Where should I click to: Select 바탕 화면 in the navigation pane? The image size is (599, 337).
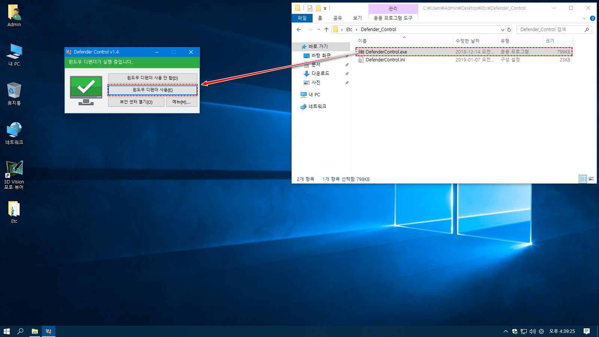coord(321,55)
